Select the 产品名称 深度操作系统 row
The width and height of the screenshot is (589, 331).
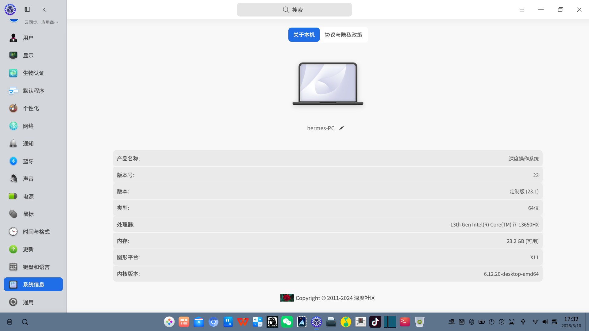coord(328,158)
